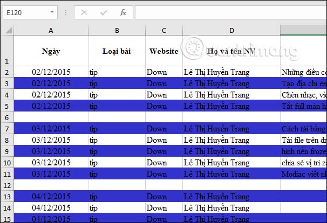This screenshot has width=327, height=223.
Task: Click cell starting 'Những điều' in row 2
Action: click(x=304, y=72)
